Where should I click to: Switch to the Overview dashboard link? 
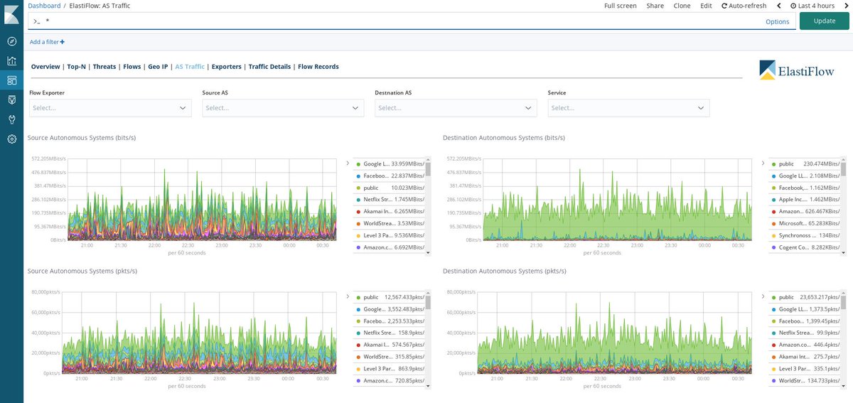pyautogui.click(x=45, y=67)
